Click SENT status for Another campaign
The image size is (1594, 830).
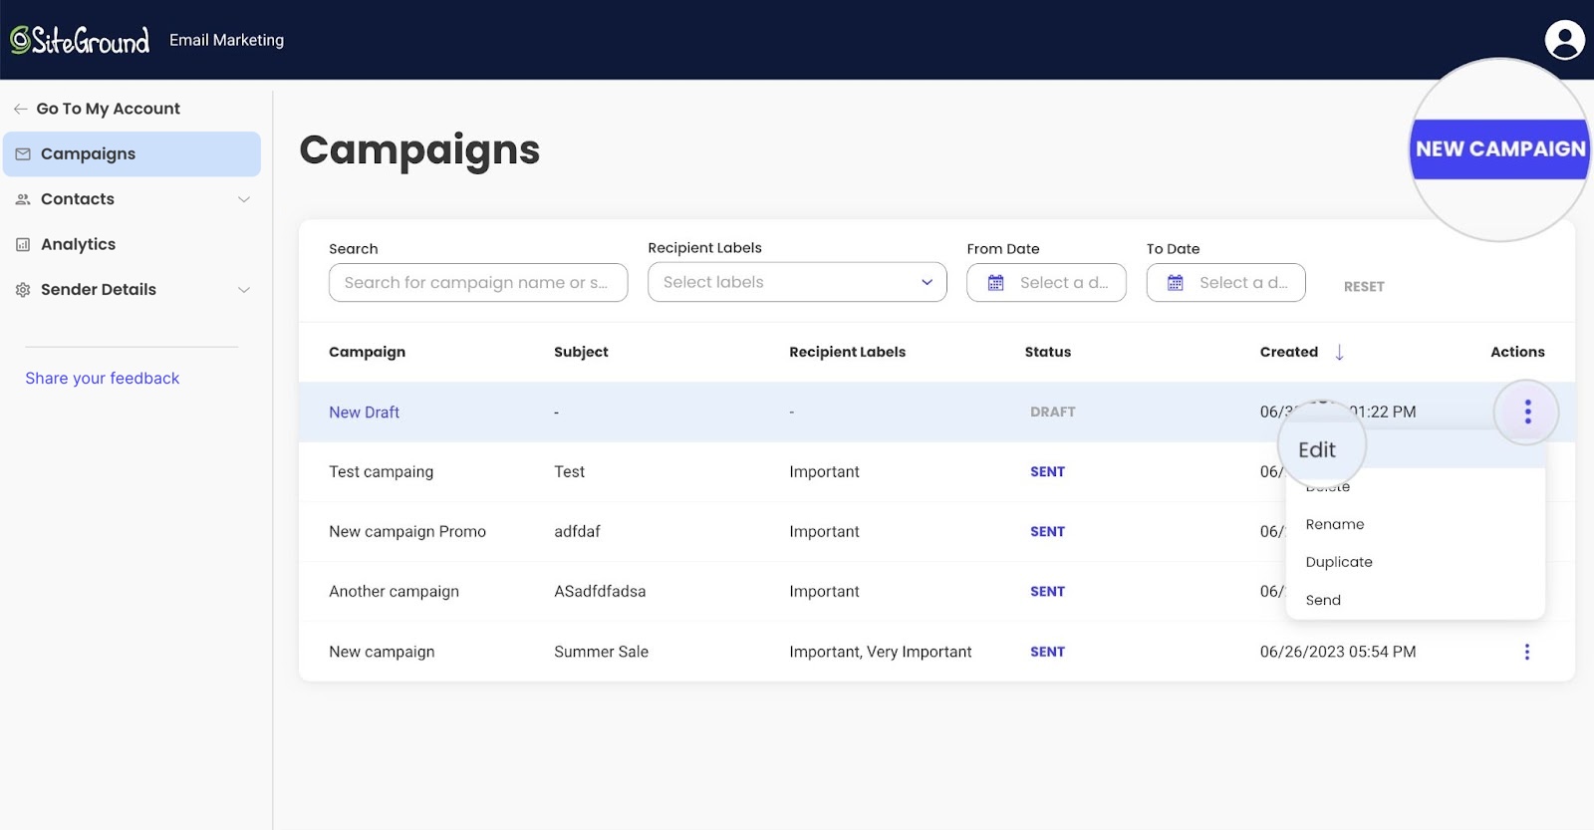1048,592
